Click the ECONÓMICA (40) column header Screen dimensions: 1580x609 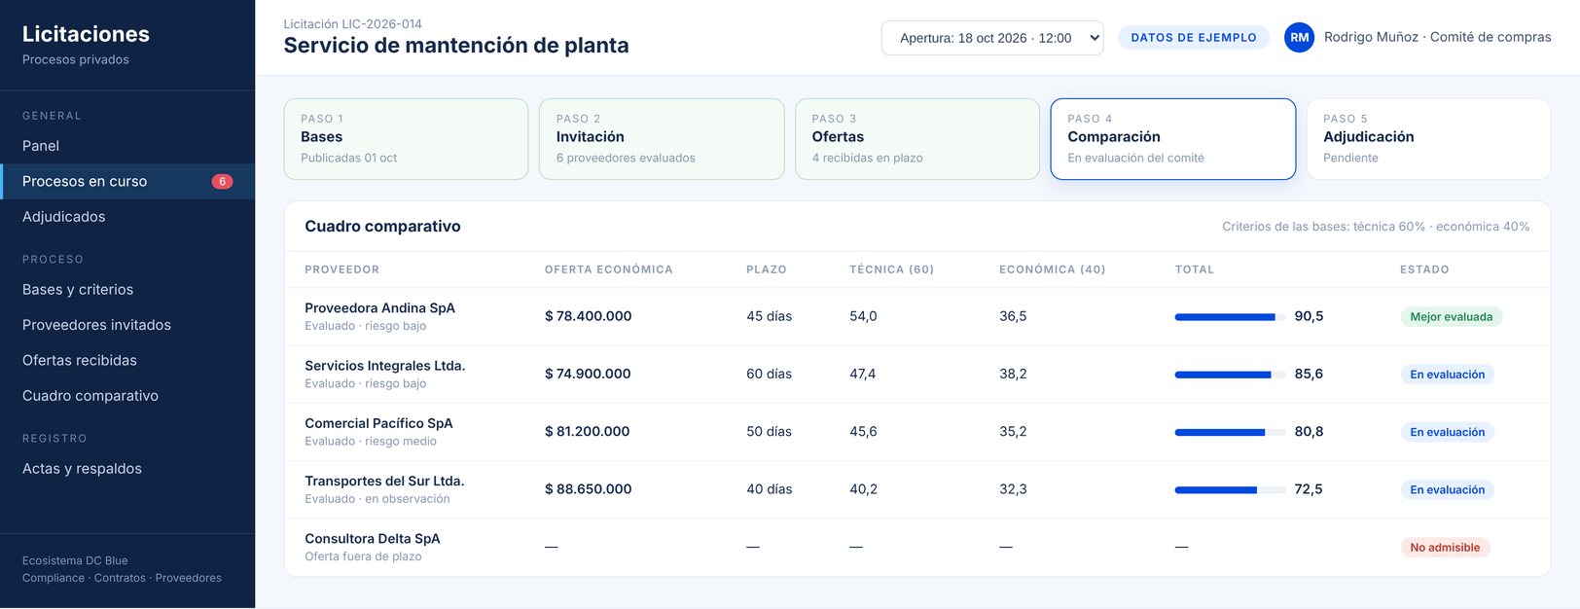pyautogui.click(x=1052, y=269)
